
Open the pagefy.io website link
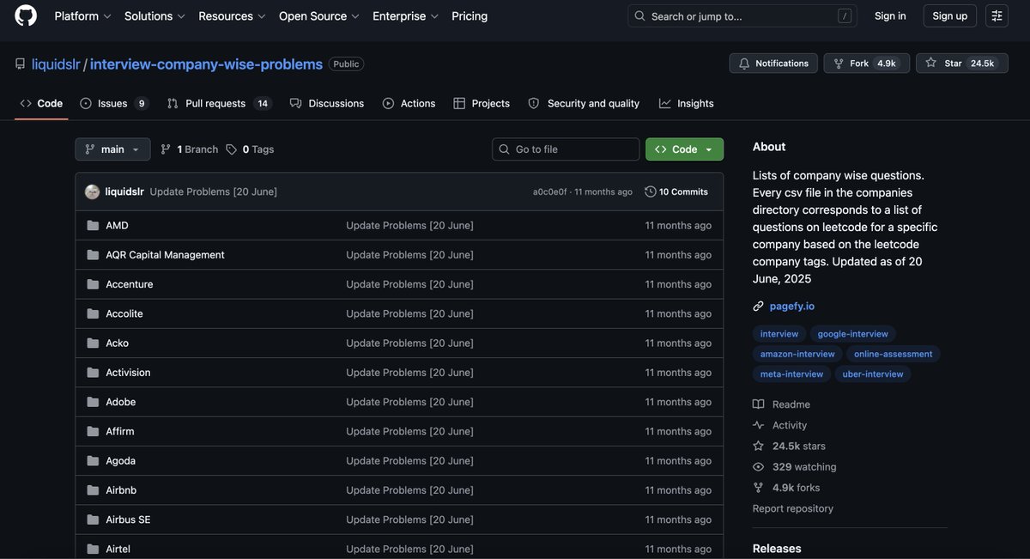[792, 306]
